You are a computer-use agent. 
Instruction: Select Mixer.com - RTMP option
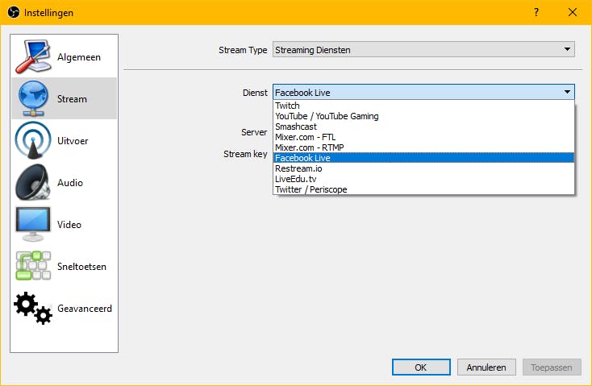pos(423,147)
